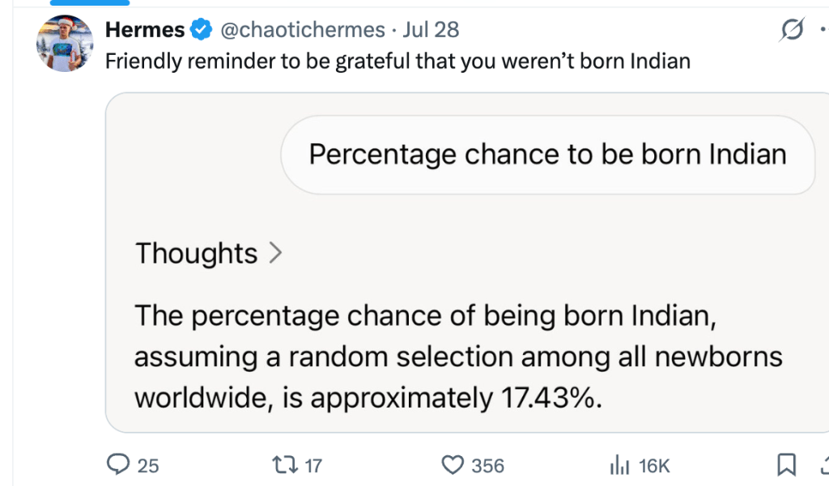Click the Jul 28 timestamp
Viewport: 829px width, 486px height.
pyautogui.click(x=431, y=31)
